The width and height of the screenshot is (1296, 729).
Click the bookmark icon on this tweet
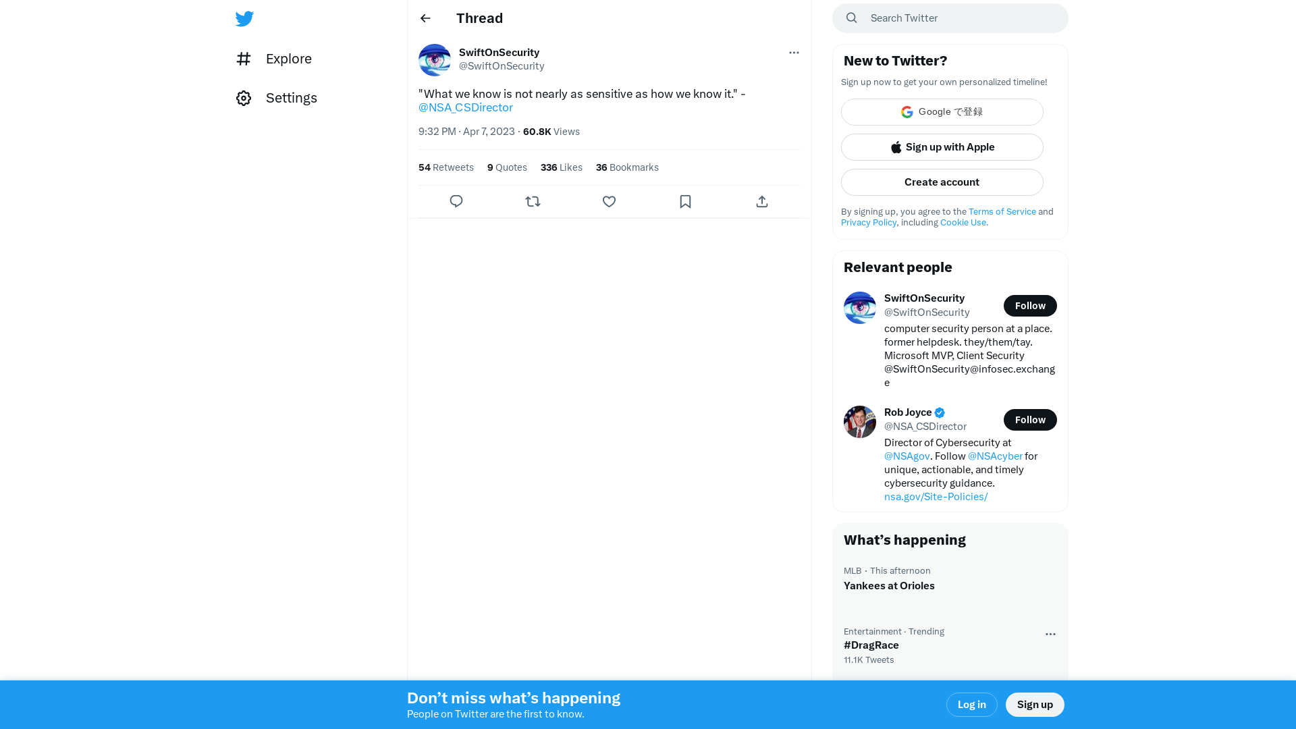pyautogui.click(x=685, y=201)
